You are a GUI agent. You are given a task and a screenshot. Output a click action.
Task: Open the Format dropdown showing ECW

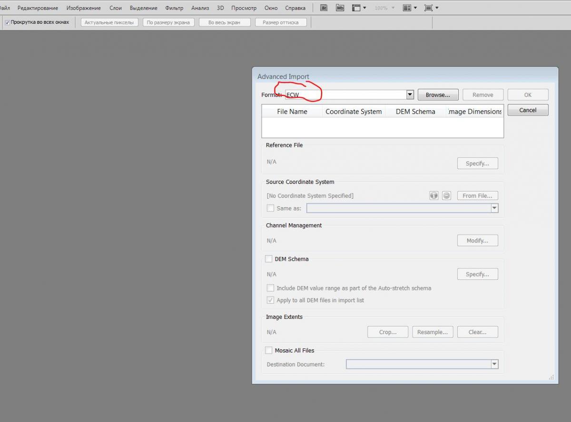[410, 95]
